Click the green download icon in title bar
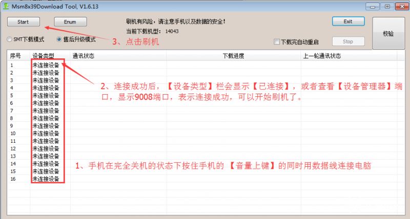Screen dimensions: 410x219 [6, 6]
